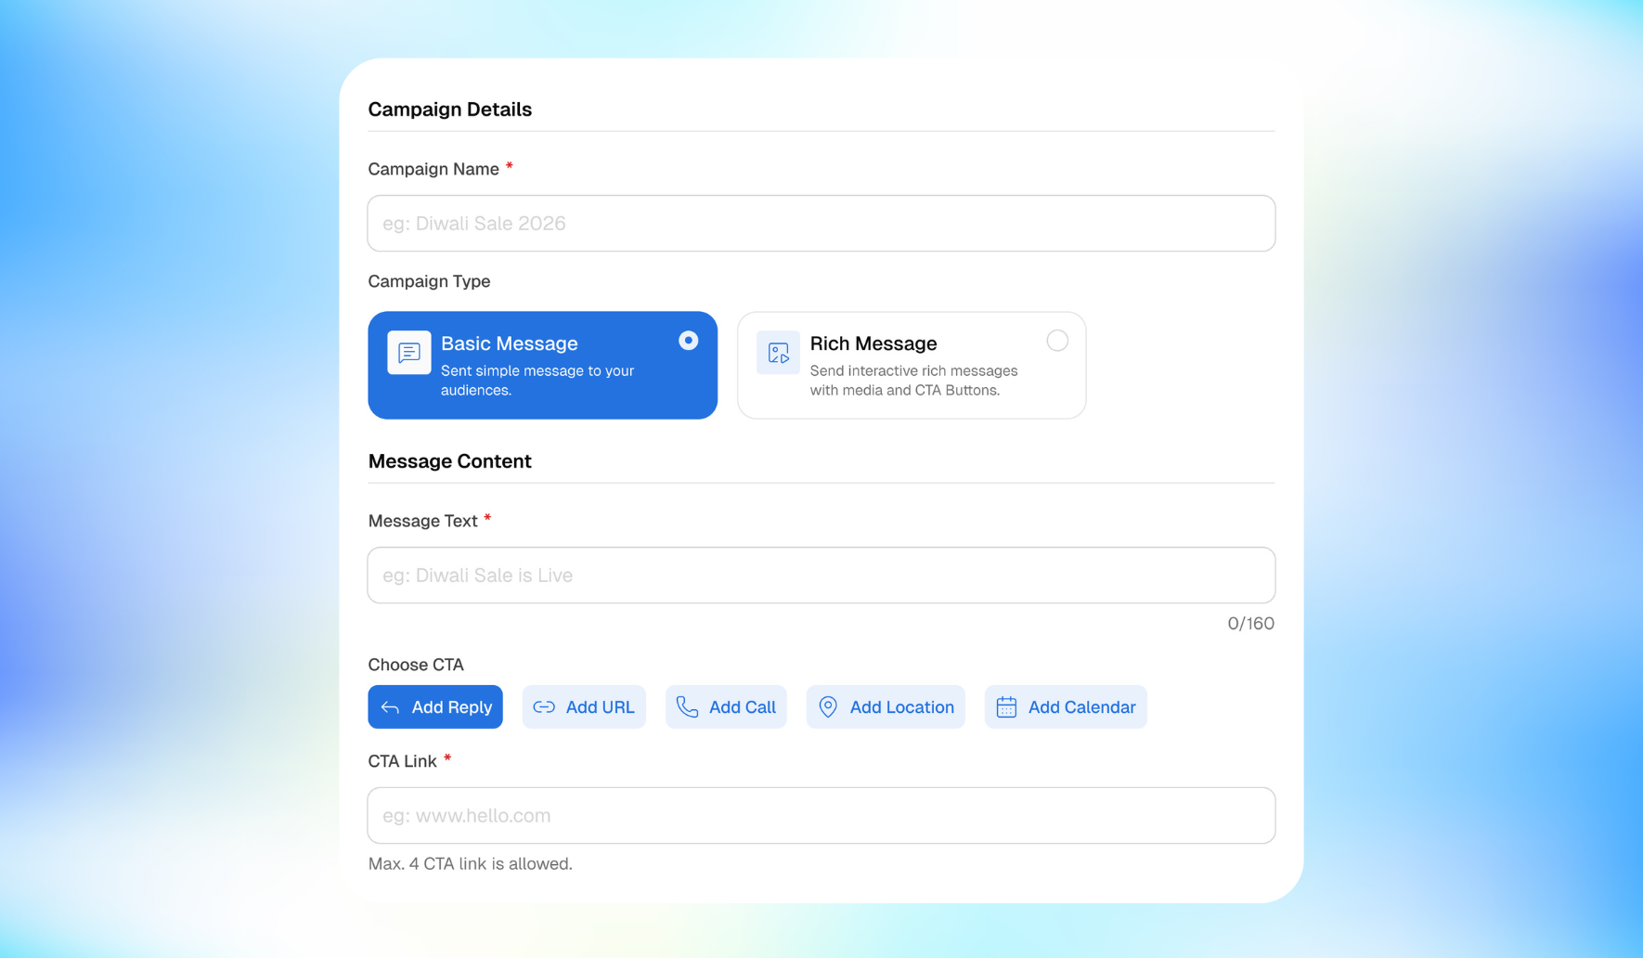Select the Basic Message radio button
Screen dimensions: 1643x958
(688, 341)
